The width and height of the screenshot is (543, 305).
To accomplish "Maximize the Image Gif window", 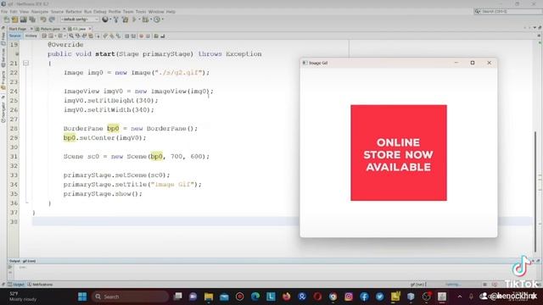I will (x=473, y=63).
